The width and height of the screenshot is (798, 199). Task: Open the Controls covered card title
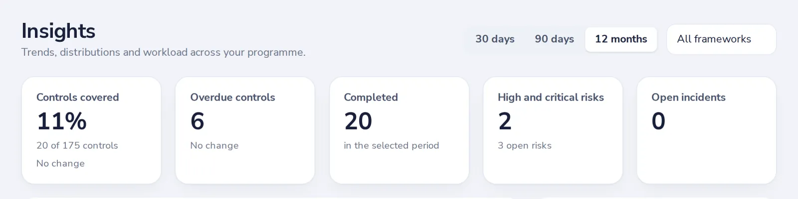pyautogui.click(x=78, y=98)
